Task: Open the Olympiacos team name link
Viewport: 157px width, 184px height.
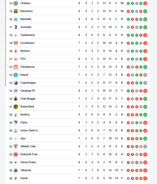Action: (x=27, y=67)
